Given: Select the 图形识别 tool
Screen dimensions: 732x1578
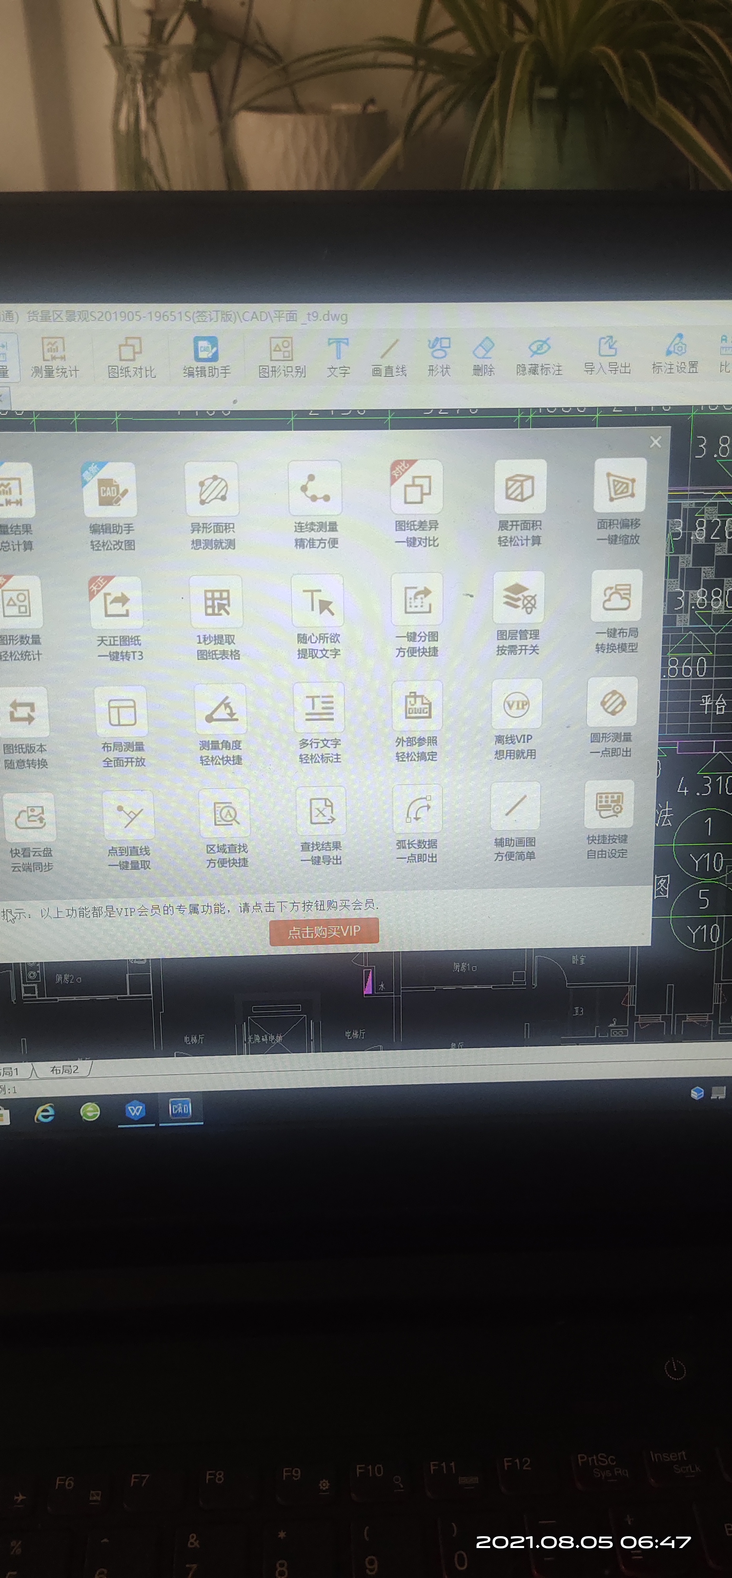Looking at the screenshot, I should (282, 357).
